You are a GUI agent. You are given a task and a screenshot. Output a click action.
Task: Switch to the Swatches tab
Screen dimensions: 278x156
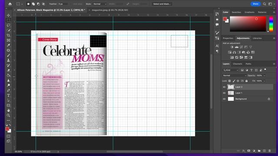tap(236, 12)
